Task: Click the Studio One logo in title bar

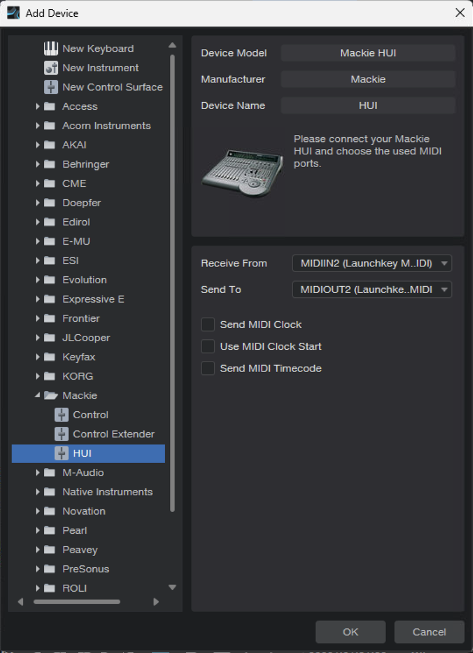Action: click(13, 13)
